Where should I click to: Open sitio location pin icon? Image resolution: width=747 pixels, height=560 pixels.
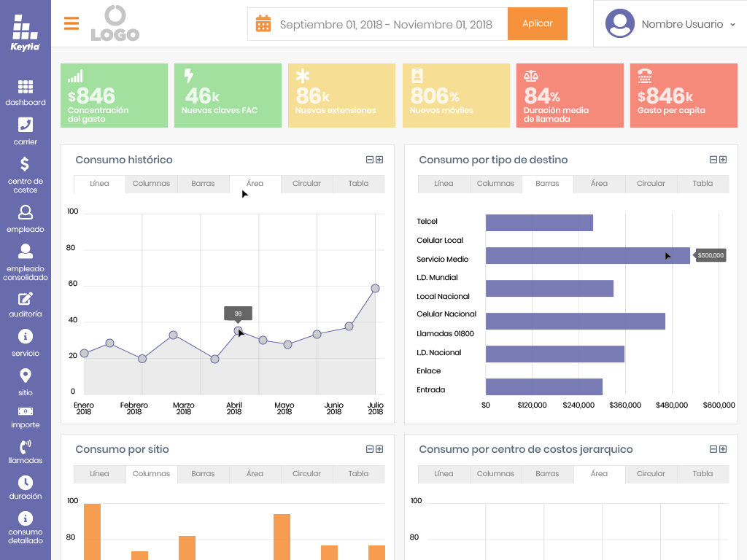click(26, 376)
